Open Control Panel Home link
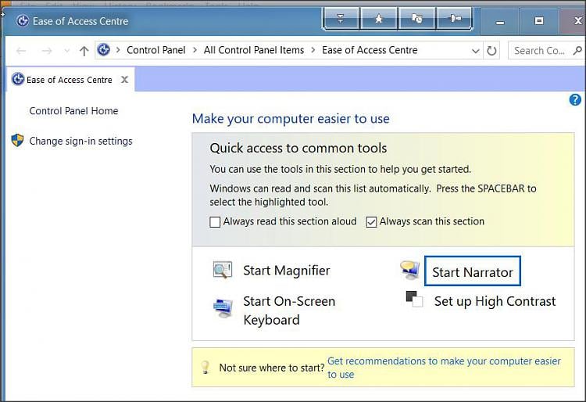Image resolution: width=586 pixels, height=402 pixels. [73, 111]
